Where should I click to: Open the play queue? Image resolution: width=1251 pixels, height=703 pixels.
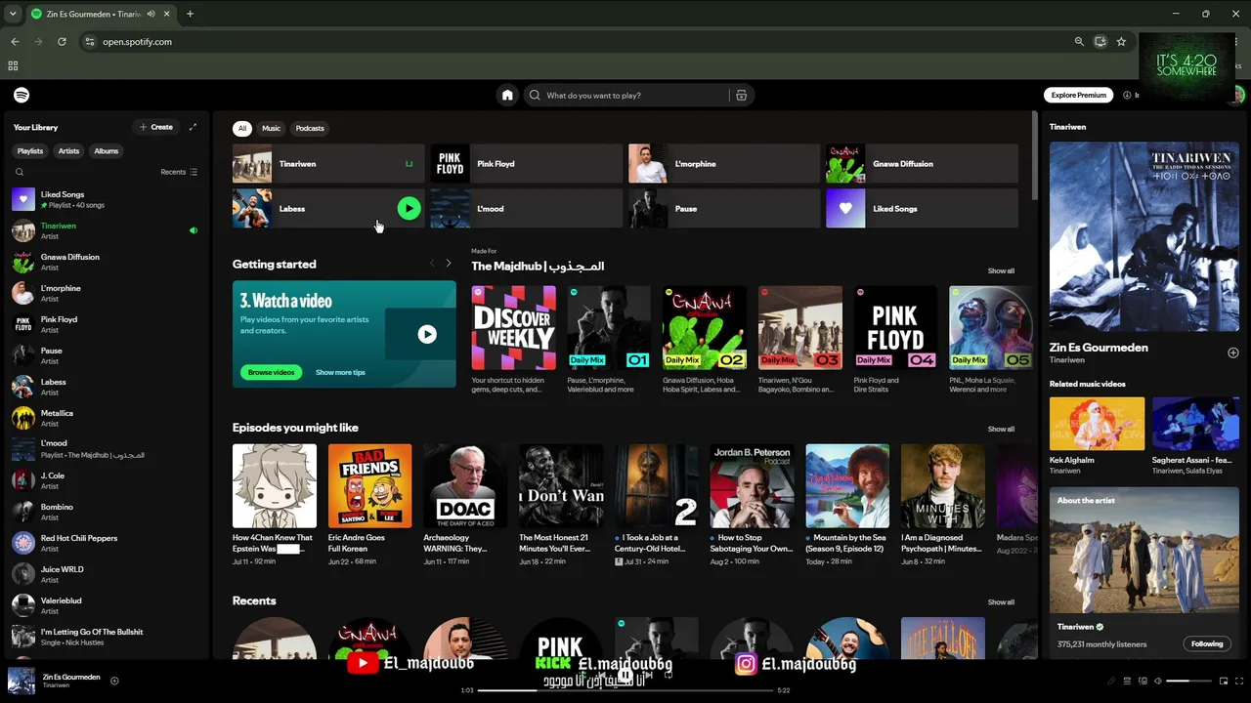tap(1127, 681)
